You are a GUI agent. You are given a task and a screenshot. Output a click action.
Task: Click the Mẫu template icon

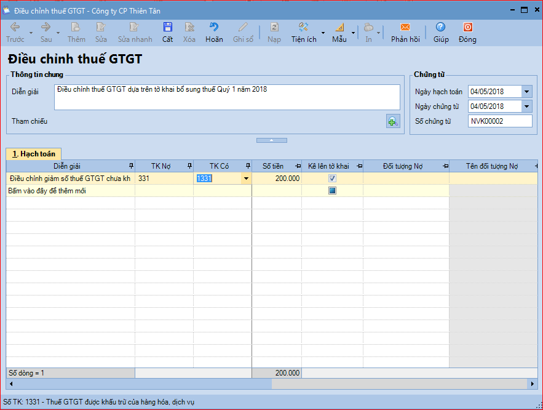(339, 33)
